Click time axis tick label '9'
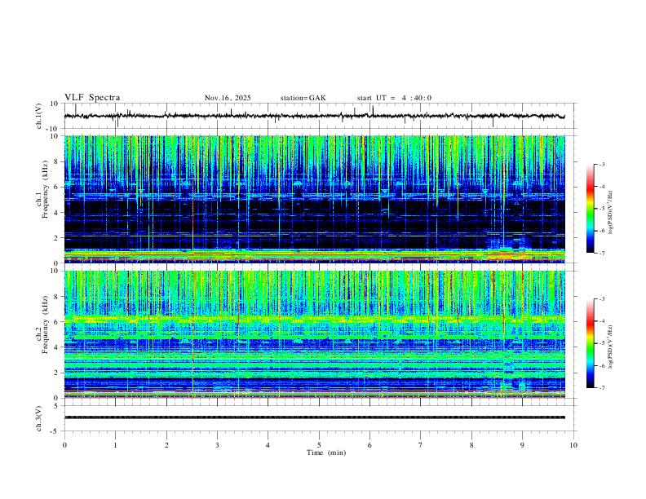The width and height of the screenshot is (646, 499). coord(522,445)
